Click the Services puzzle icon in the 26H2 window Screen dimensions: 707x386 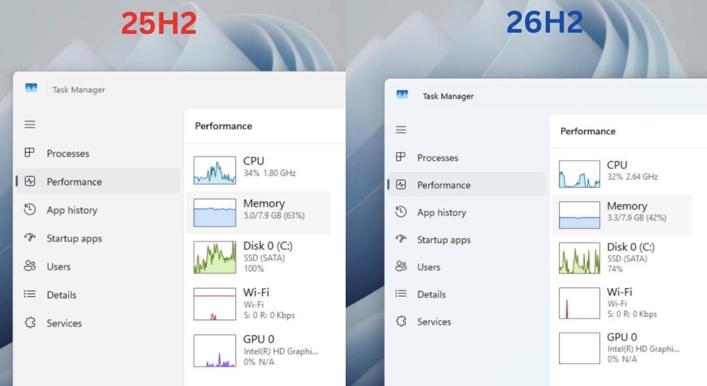[401, 321]
